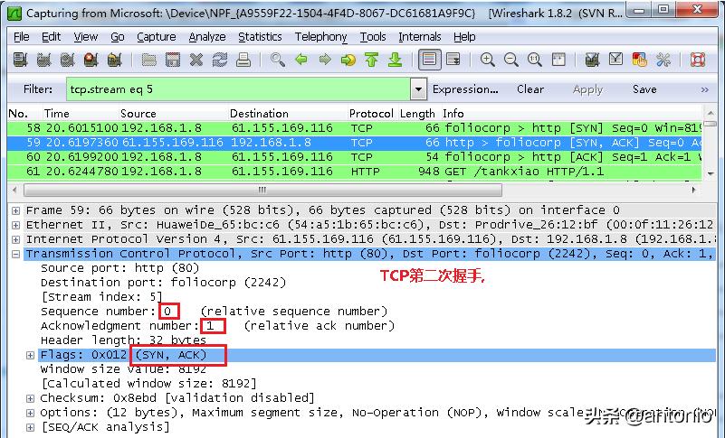Save capture file floppy icon
This screenshot has width=725, height=438.
click(x=173, y=60)
